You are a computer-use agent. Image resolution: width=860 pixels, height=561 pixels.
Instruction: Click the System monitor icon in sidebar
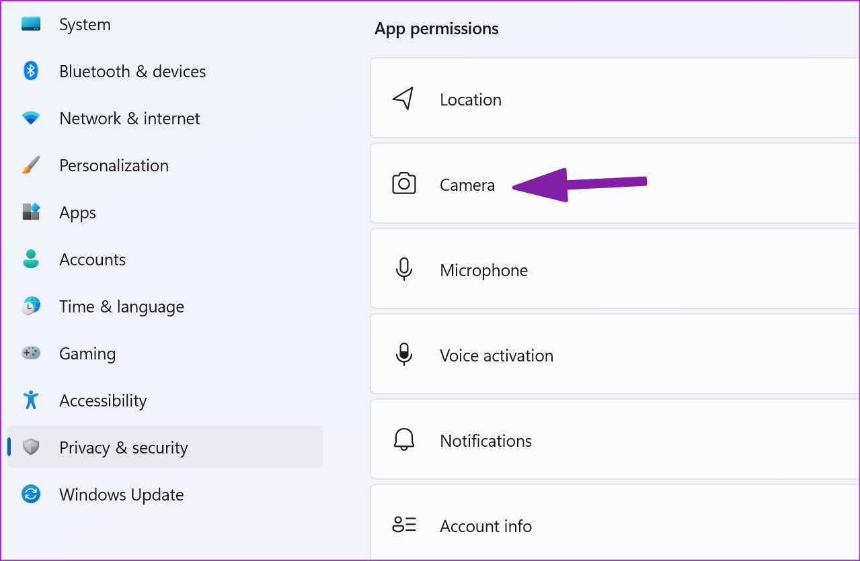31,24
